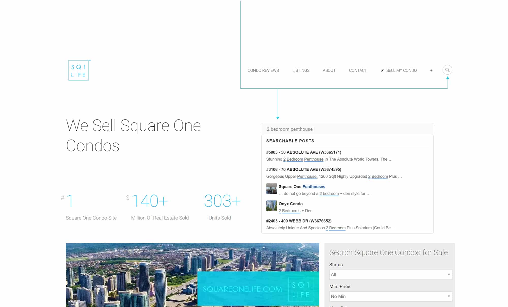Click the '140+' million sold statistic

click(x=150, y=201)
